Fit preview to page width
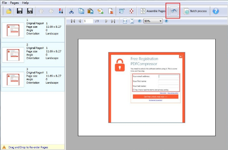 (x=125, y=21)
